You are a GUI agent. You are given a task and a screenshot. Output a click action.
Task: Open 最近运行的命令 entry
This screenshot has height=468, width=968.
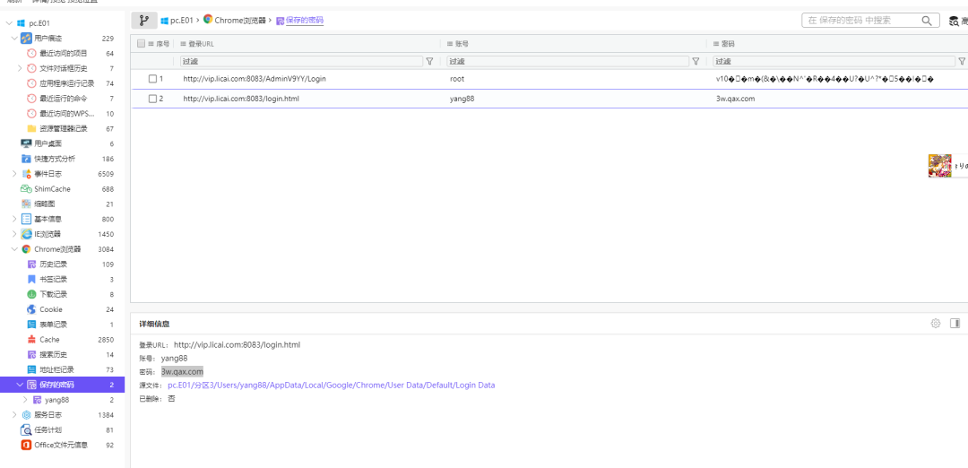tap(64, 98)
